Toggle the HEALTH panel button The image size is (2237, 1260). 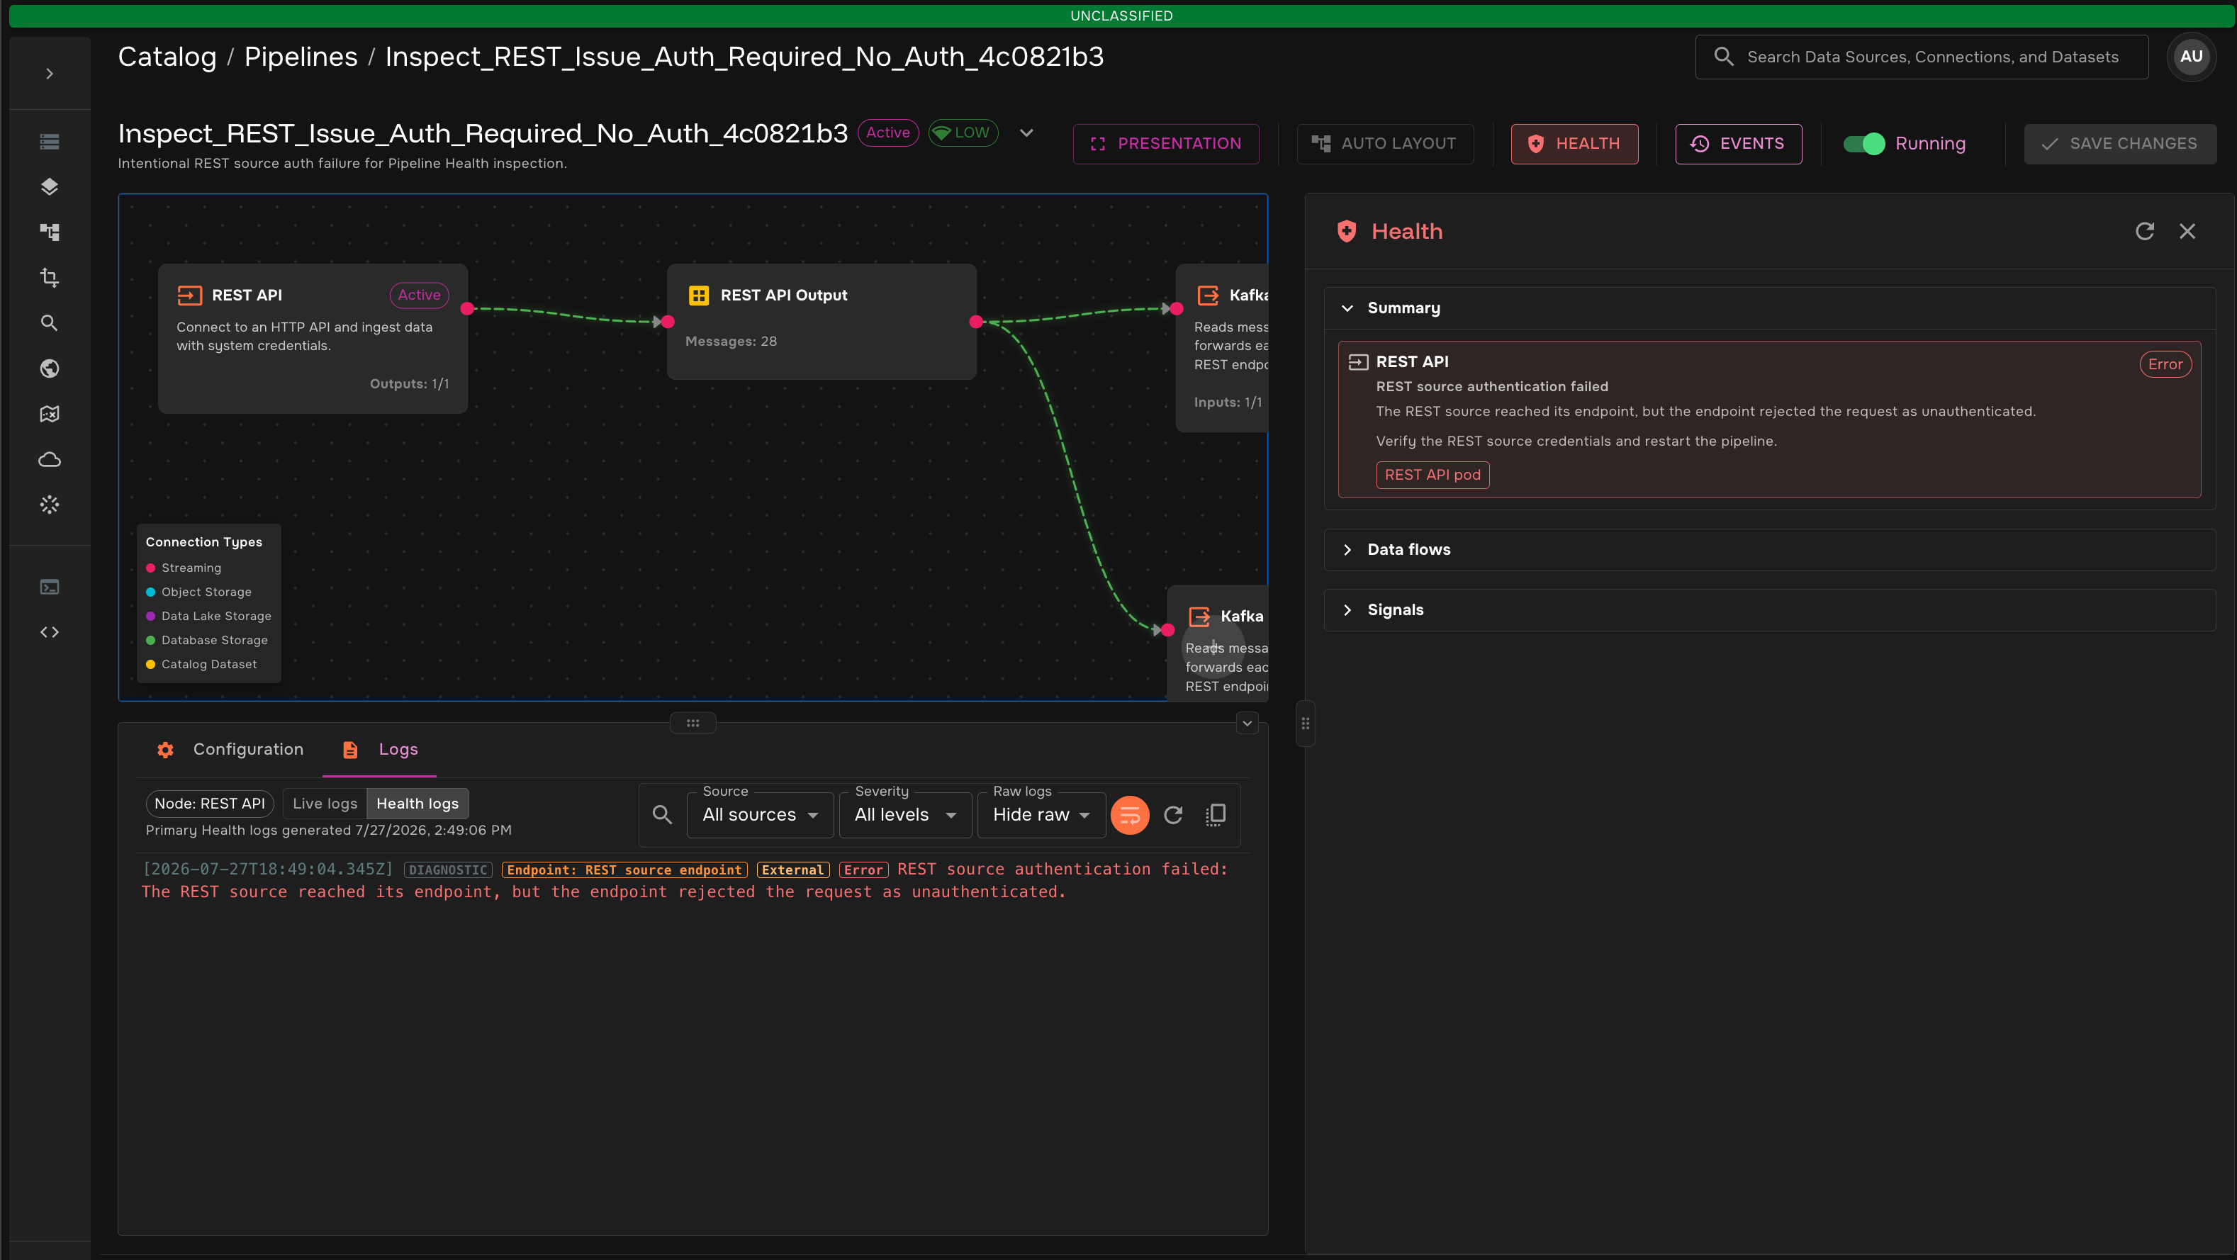click(1574, 144)
